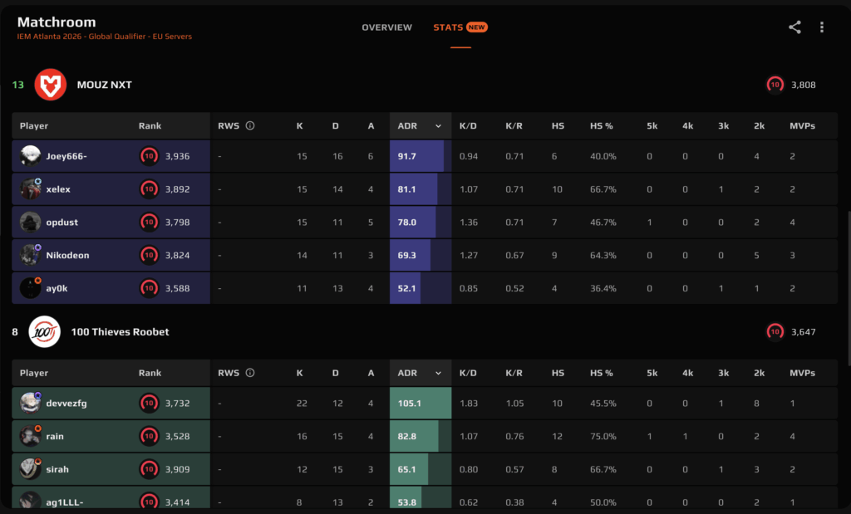The width and height of the screenshot is (851, 514).
Task: Click the NEW badge beside STATS
Action: tap(476, 27)
